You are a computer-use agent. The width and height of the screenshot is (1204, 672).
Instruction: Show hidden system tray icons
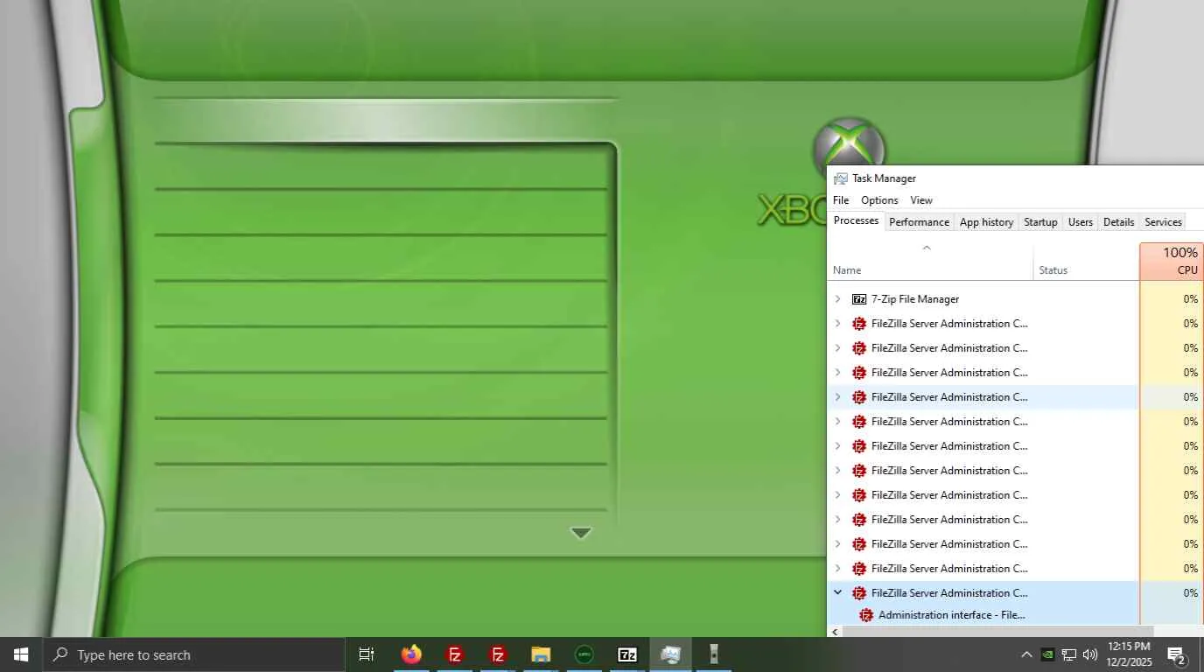(1026, 654)
